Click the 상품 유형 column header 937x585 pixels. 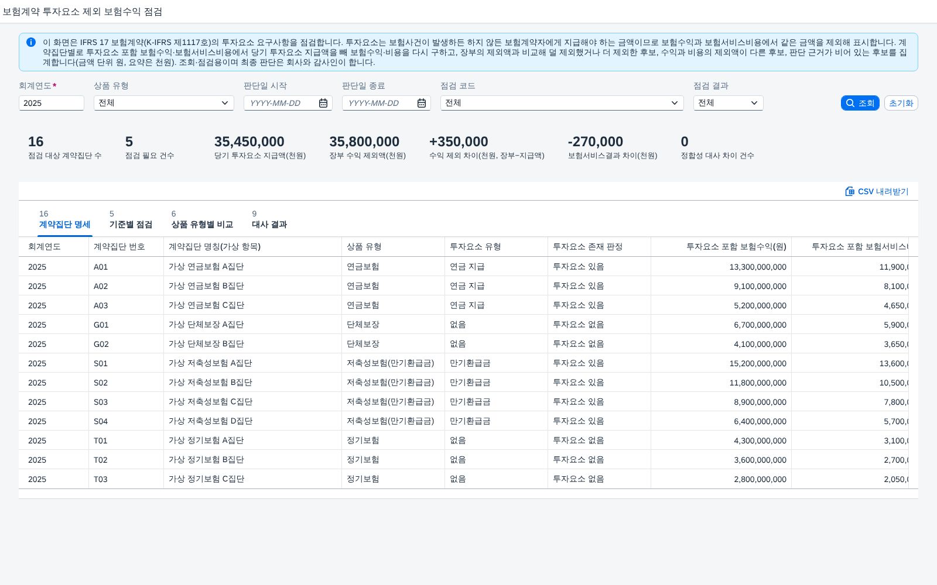click(x=393, y=247)
